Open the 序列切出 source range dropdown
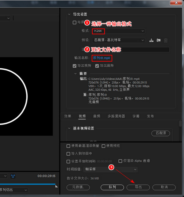 click(x=13, y=190)
